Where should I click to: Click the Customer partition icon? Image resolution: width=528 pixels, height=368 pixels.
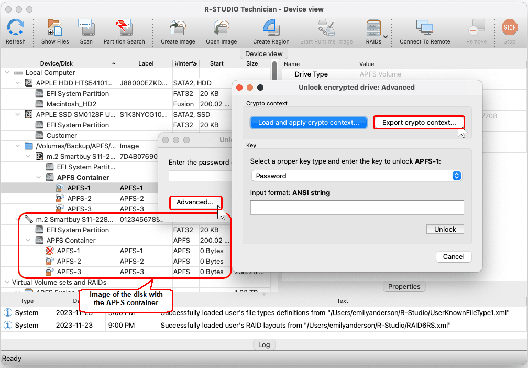point(39,135)
